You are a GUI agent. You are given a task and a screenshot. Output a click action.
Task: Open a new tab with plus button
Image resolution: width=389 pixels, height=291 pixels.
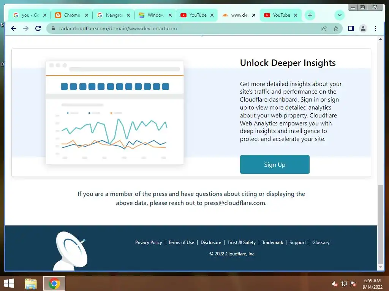[x=310, y=15]
